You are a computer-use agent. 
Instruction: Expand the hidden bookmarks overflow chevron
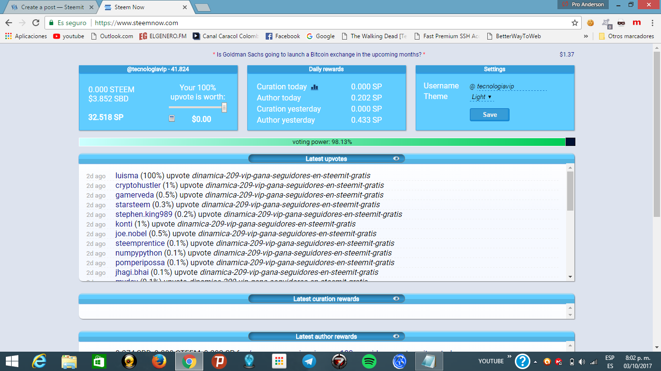pyautogui.click(x=586, y=36)
